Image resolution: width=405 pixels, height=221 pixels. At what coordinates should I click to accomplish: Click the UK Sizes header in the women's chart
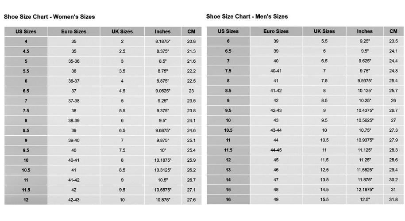122,32
